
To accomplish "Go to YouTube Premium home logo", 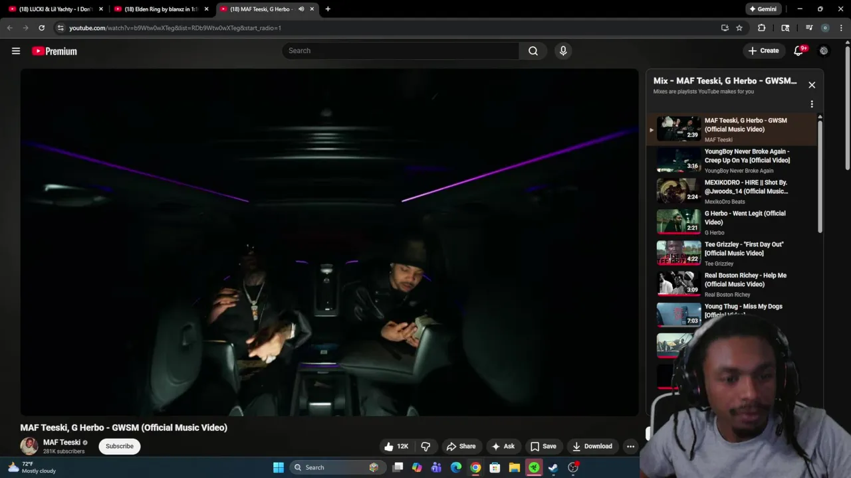I will pyautogui.click(x=55, y=51).
